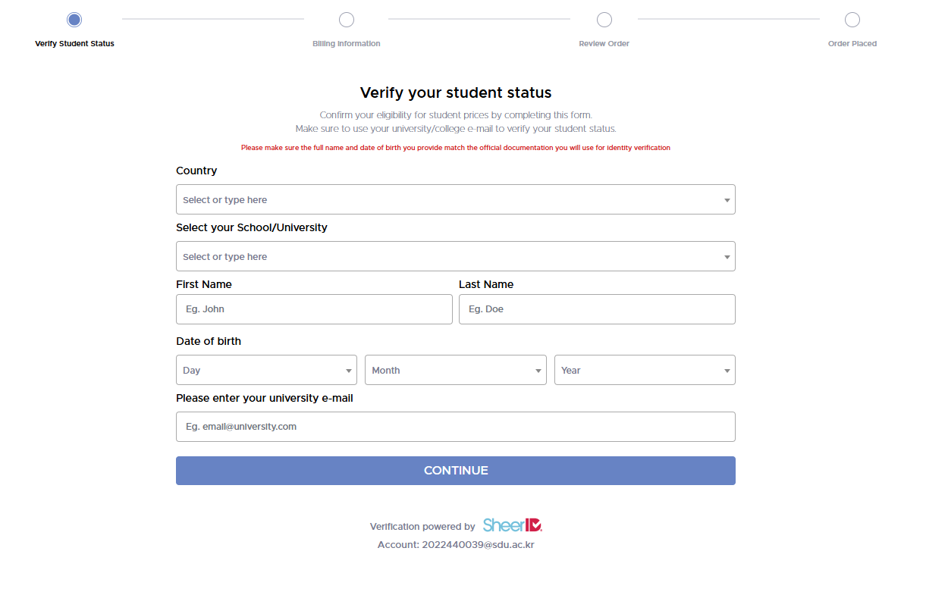Select the Review Order step label
Viewport: 948px width, 595px height.
(x=604, y=44)
